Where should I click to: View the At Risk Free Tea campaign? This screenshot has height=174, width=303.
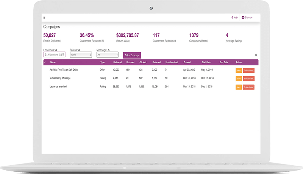pyautogui.click(x=239, y=70)
